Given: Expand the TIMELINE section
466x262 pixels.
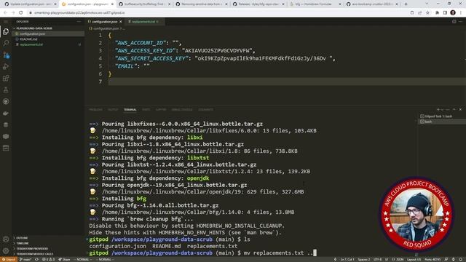Looking at the screenshot, I should coord(23,243).
